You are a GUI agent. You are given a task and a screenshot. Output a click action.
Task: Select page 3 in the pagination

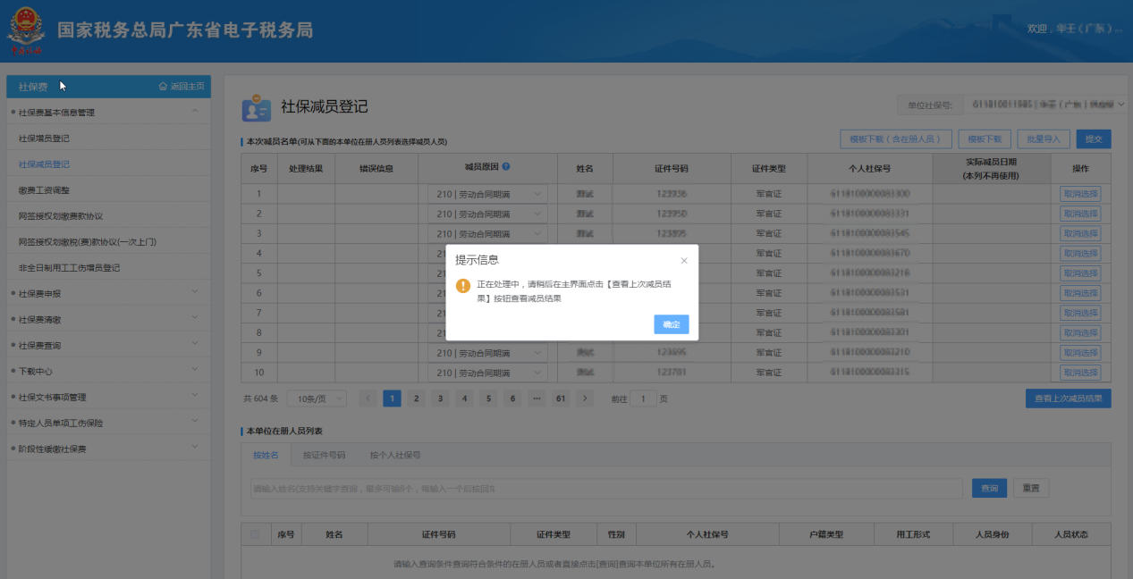pos(440,399)
